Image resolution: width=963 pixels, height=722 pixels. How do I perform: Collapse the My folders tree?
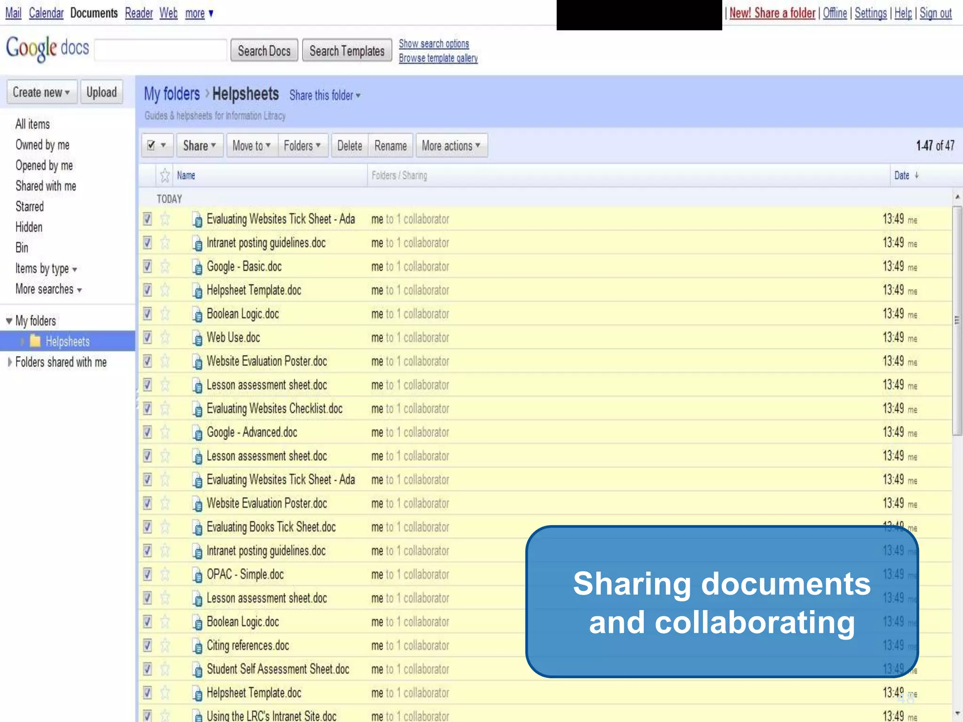[x=9, y=321]
